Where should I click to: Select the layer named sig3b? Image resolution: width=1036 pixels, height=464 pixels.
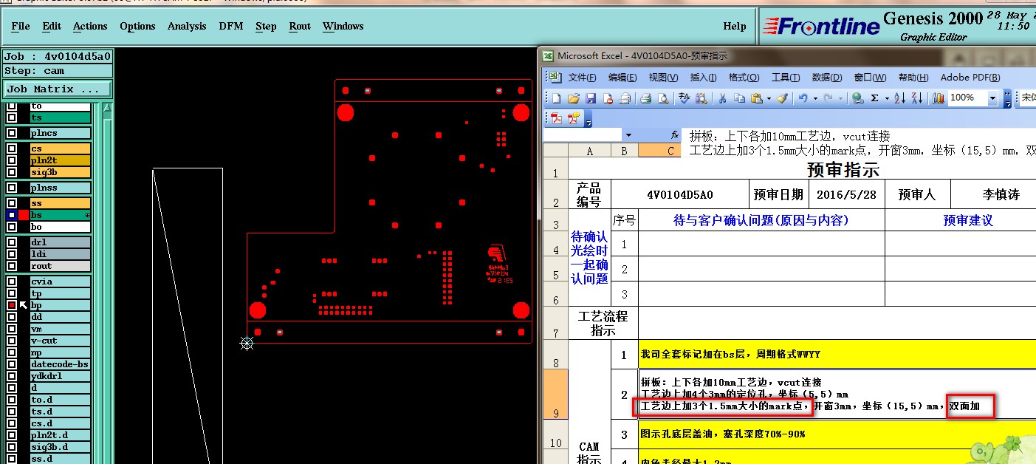click(61, 172)
